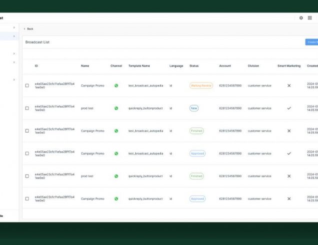Click the Template Name column header

click(x=139, y=66)
